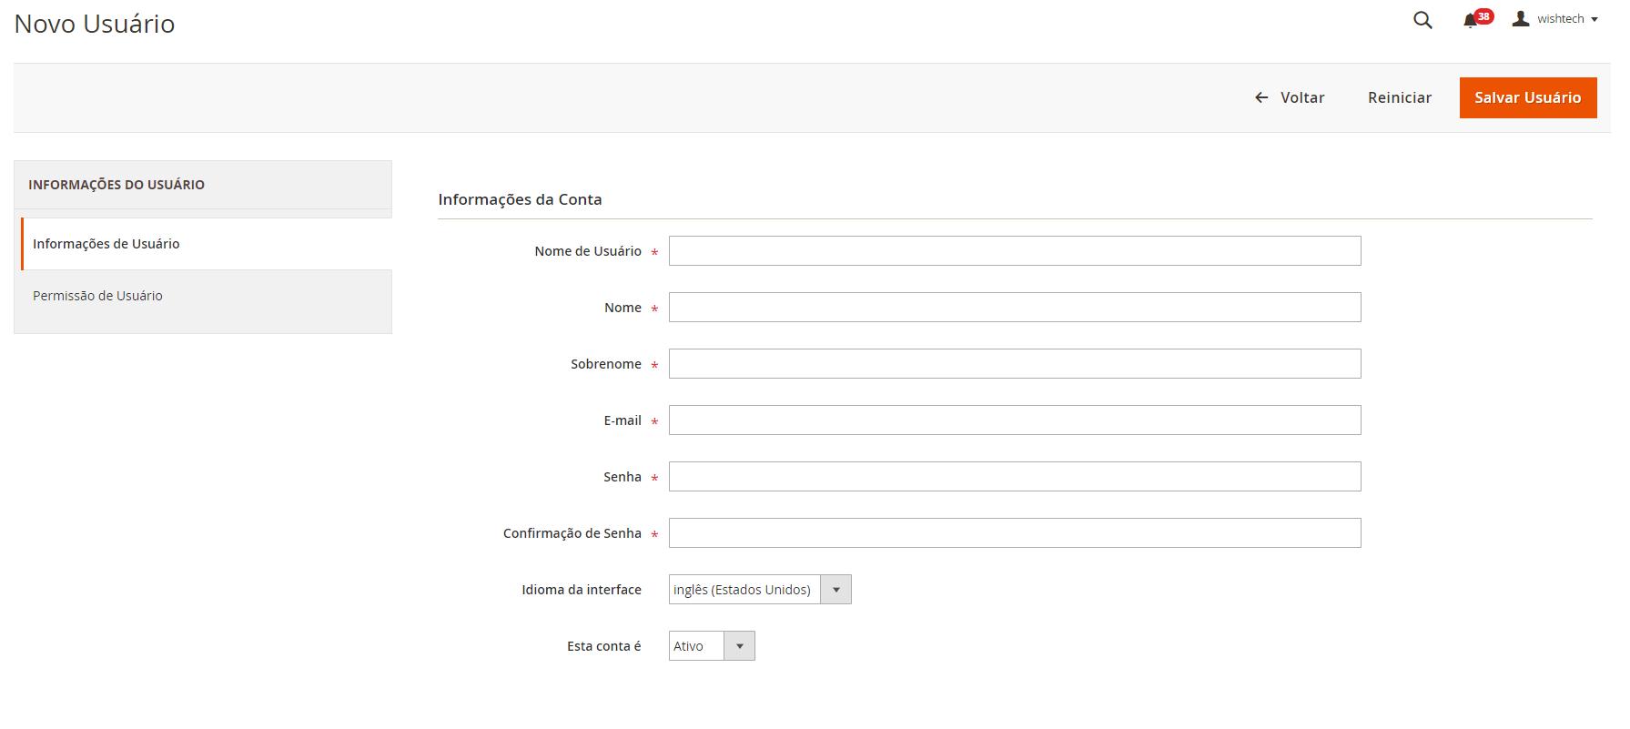Click the Esta conta é label
This screenshot has height=729, width=1630.
click(x=604, y=646)
